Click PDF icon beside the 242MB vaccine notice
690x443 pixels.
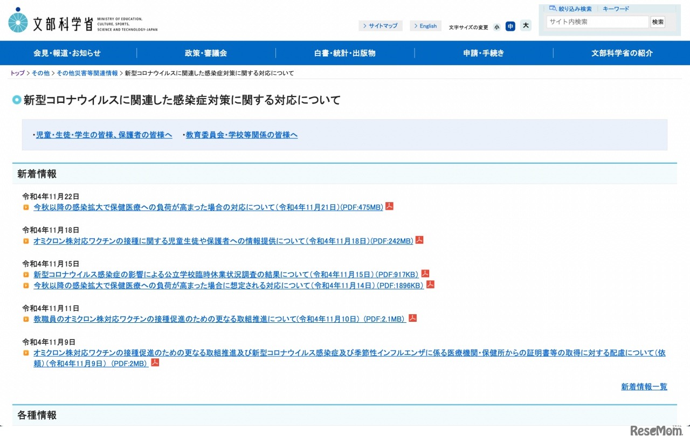click(x=419, y=240)
